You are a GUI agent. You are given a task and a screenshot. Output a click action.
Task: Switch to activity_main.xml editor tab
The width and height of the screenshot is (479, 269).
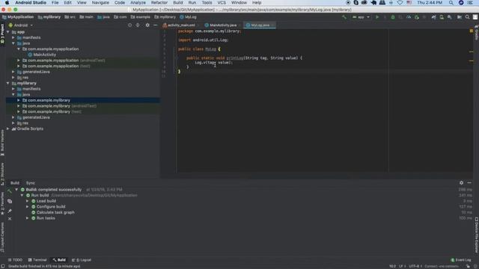pyautogui.click(x=181, y=25)
